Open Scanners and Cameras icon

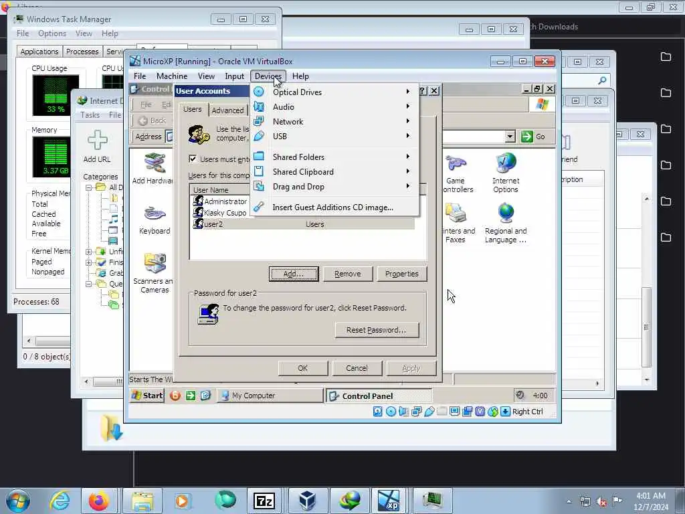153,273
